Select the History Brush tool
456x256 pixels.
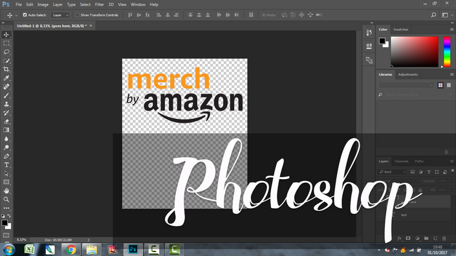6,112
